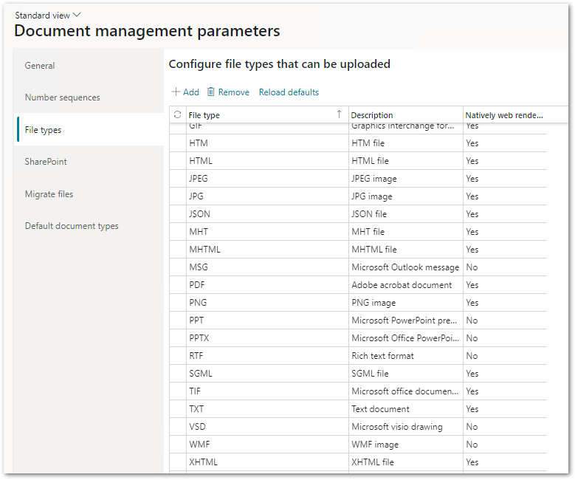Switch to the SharePoint tab
The height and width of the screenshot is (480, 575).
pos(46,162)
